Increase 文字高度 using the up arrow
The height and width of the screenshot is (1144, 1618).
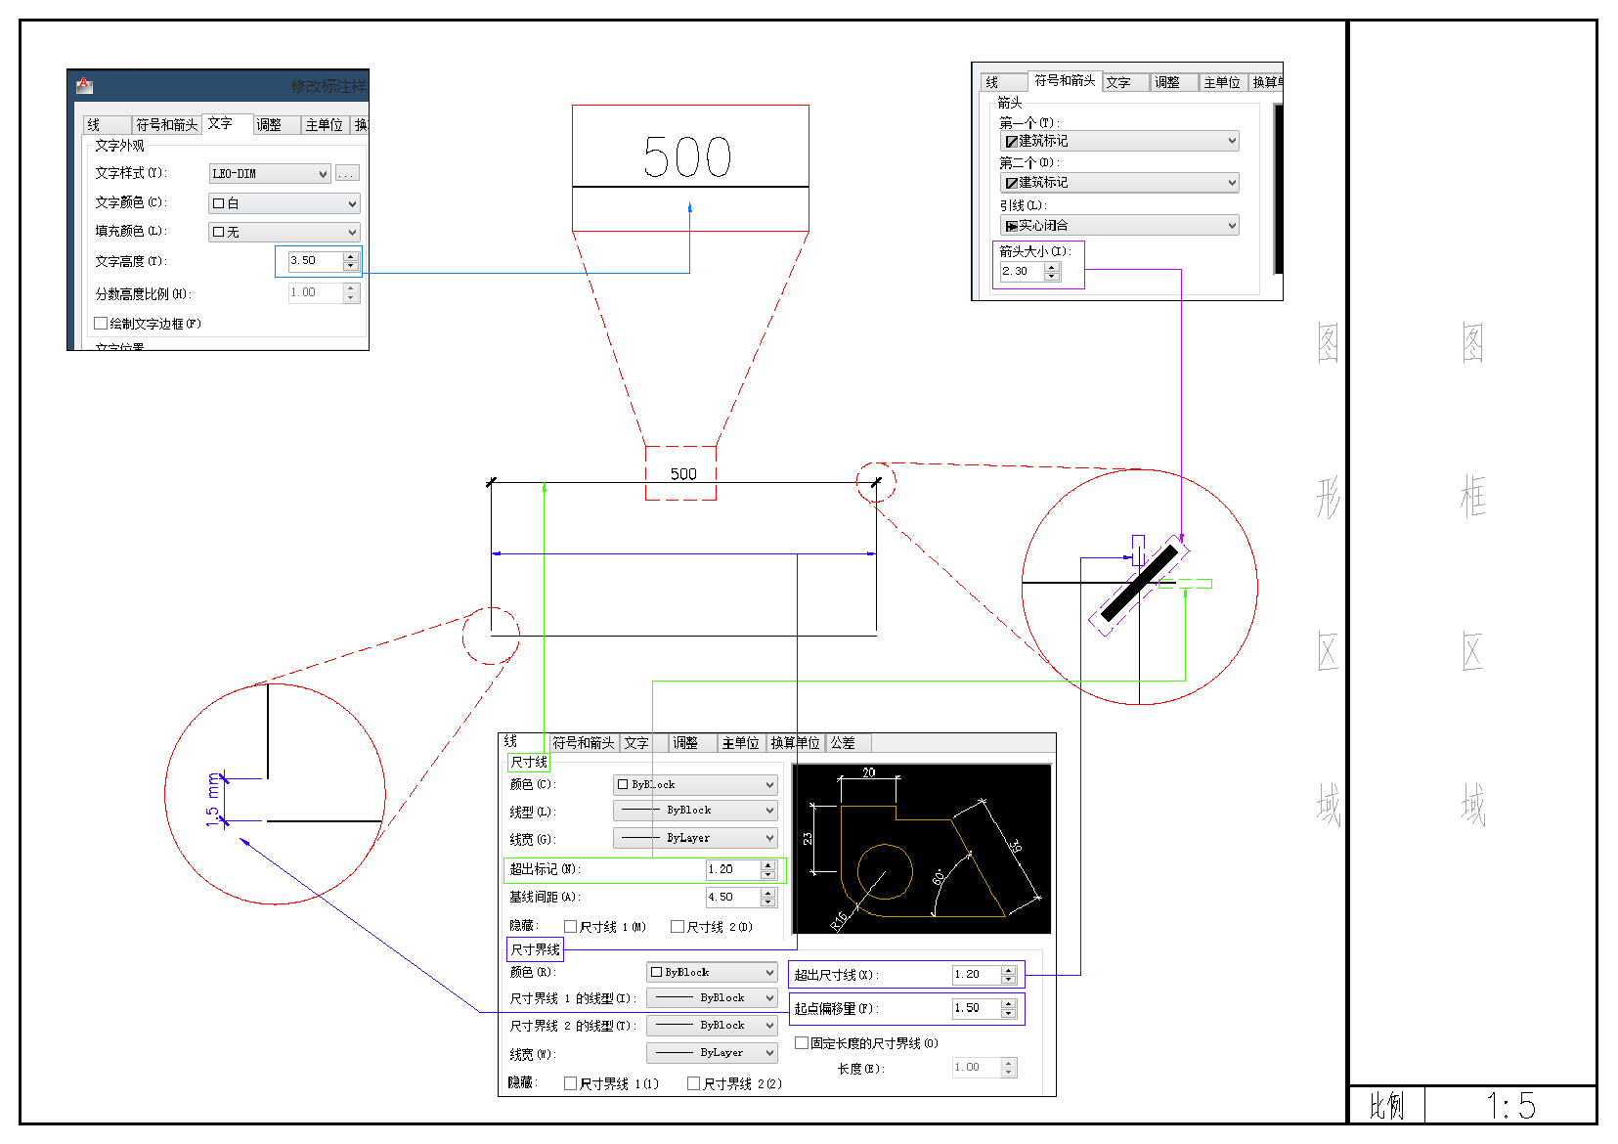point(351,256)
